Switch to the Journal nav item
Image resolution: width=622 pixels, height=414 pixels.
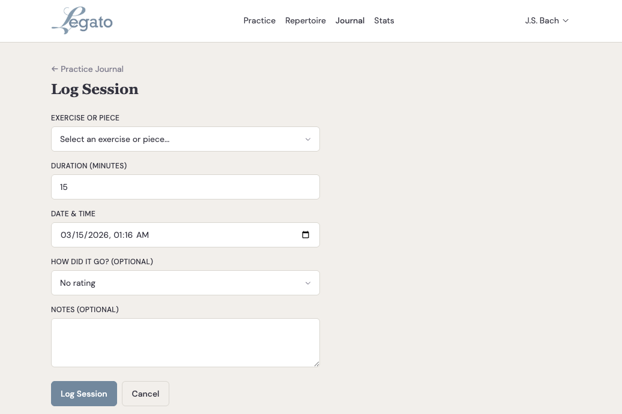pyautogui.click(x=350, y=20)
